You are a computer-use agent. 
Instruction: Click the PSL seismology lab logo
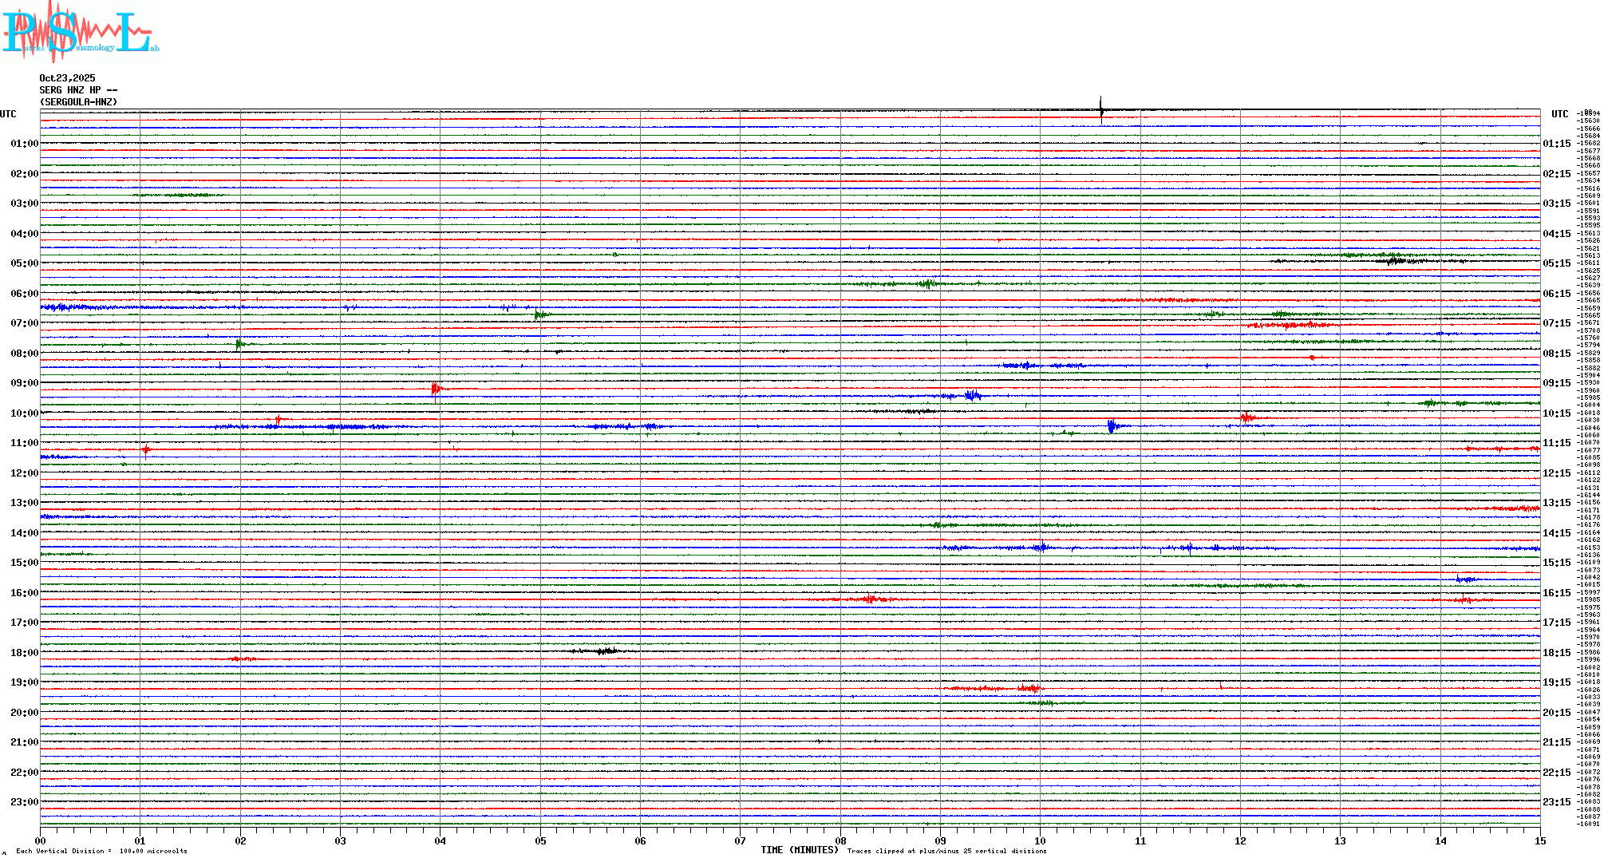[80, 30]
